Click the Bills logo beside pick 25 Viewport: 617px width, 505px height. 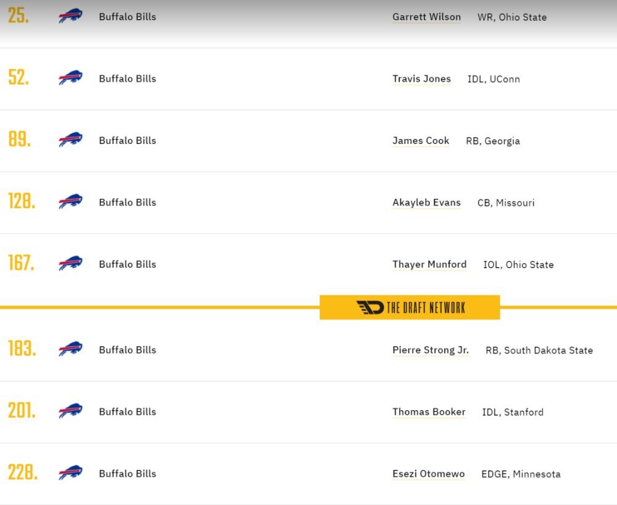click(x=70, y=17)
